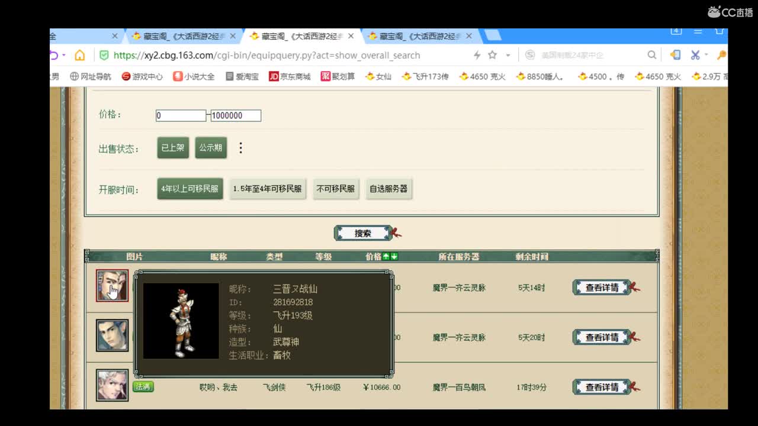Screen dimensions: 758x426
Task: Click the 搜索 search button
Action: [363, 233]
